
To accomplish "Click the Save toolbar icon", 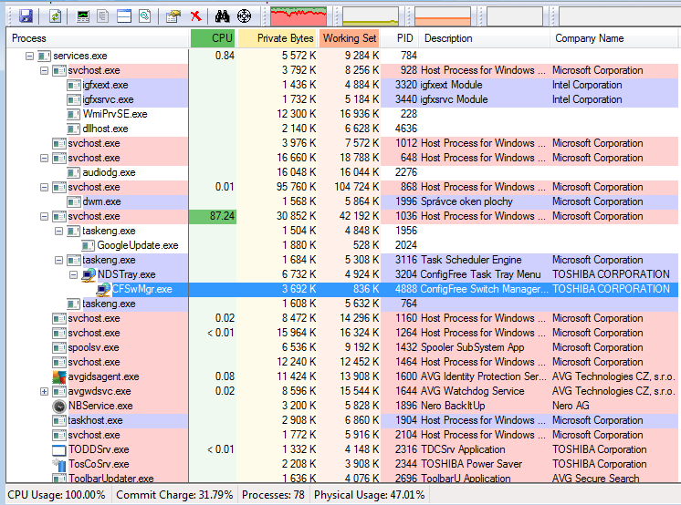I will (26, 15).
